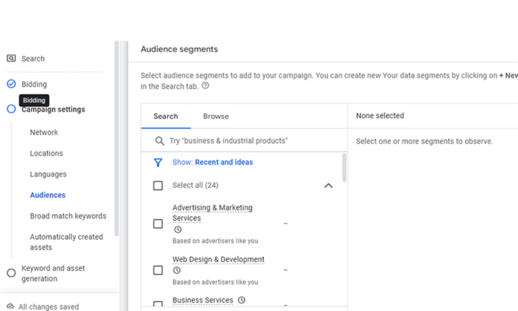Viewport: 518px width, 311px height.
Task: Click the Search campaign type icon
Action: click(11, 59)
